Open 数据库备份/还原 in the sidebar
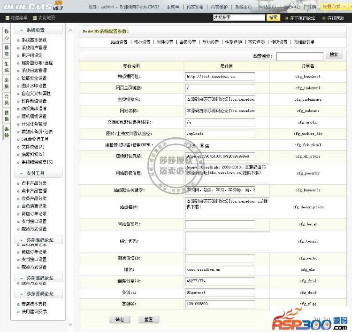 [x=37, y=131]
